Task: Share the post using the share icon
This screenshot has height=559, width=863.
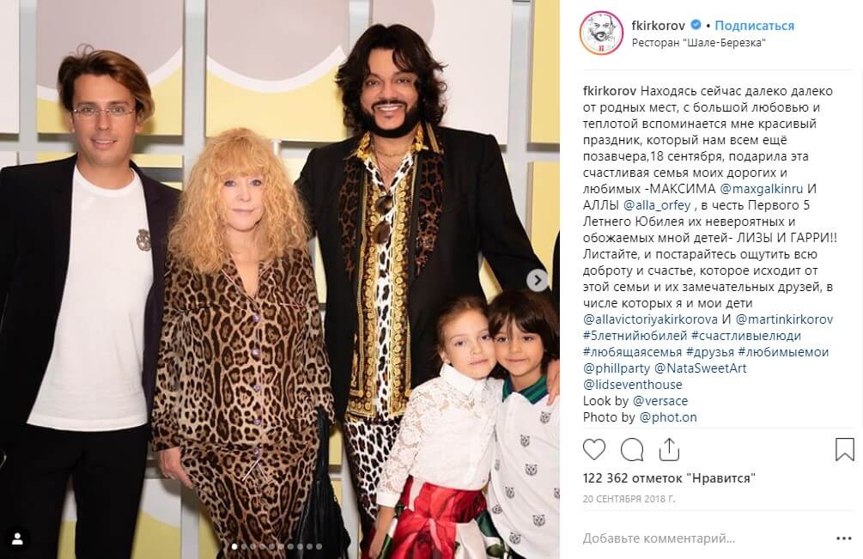Action: pos(669,449)
